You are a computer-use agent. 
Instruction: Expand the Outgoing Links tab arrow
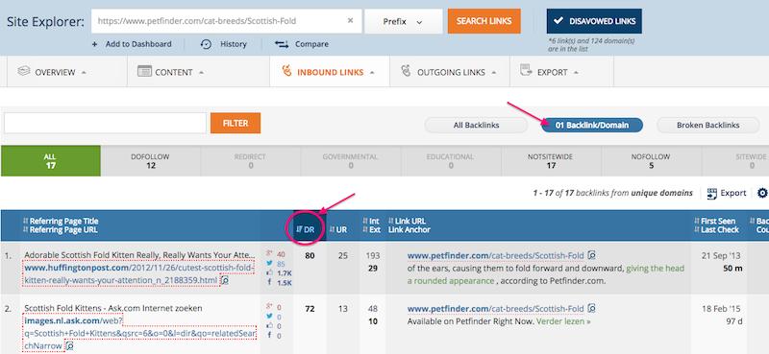coord(493,73)
